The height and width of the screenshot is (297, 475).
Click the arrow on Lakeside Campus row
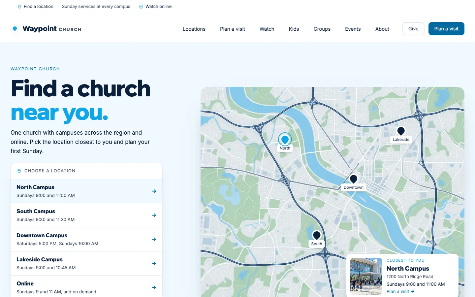[154, 263]
